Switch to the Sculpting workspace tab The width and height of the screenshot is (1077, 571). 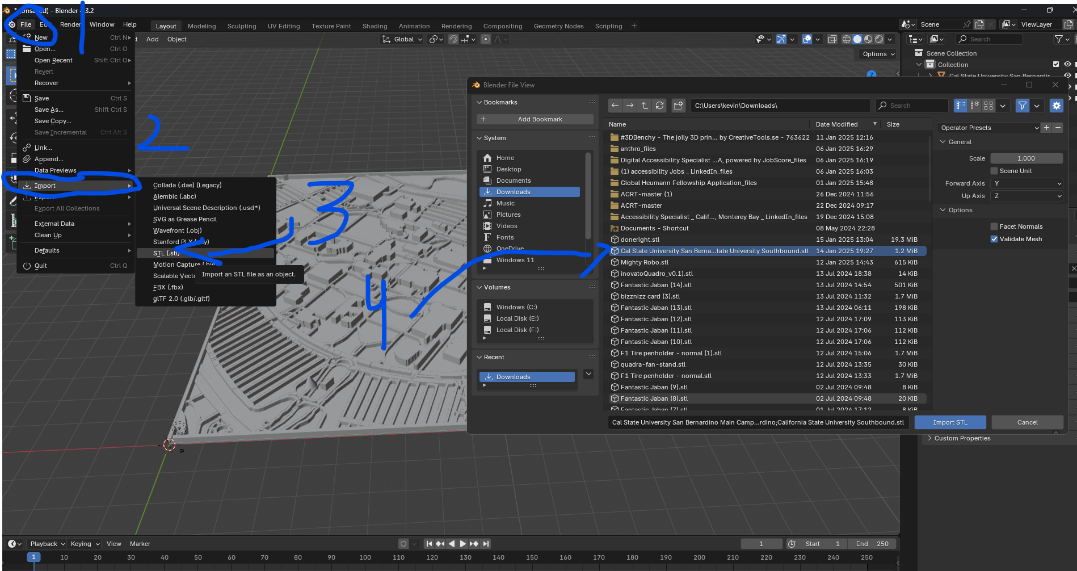click(x=242, y=26)
